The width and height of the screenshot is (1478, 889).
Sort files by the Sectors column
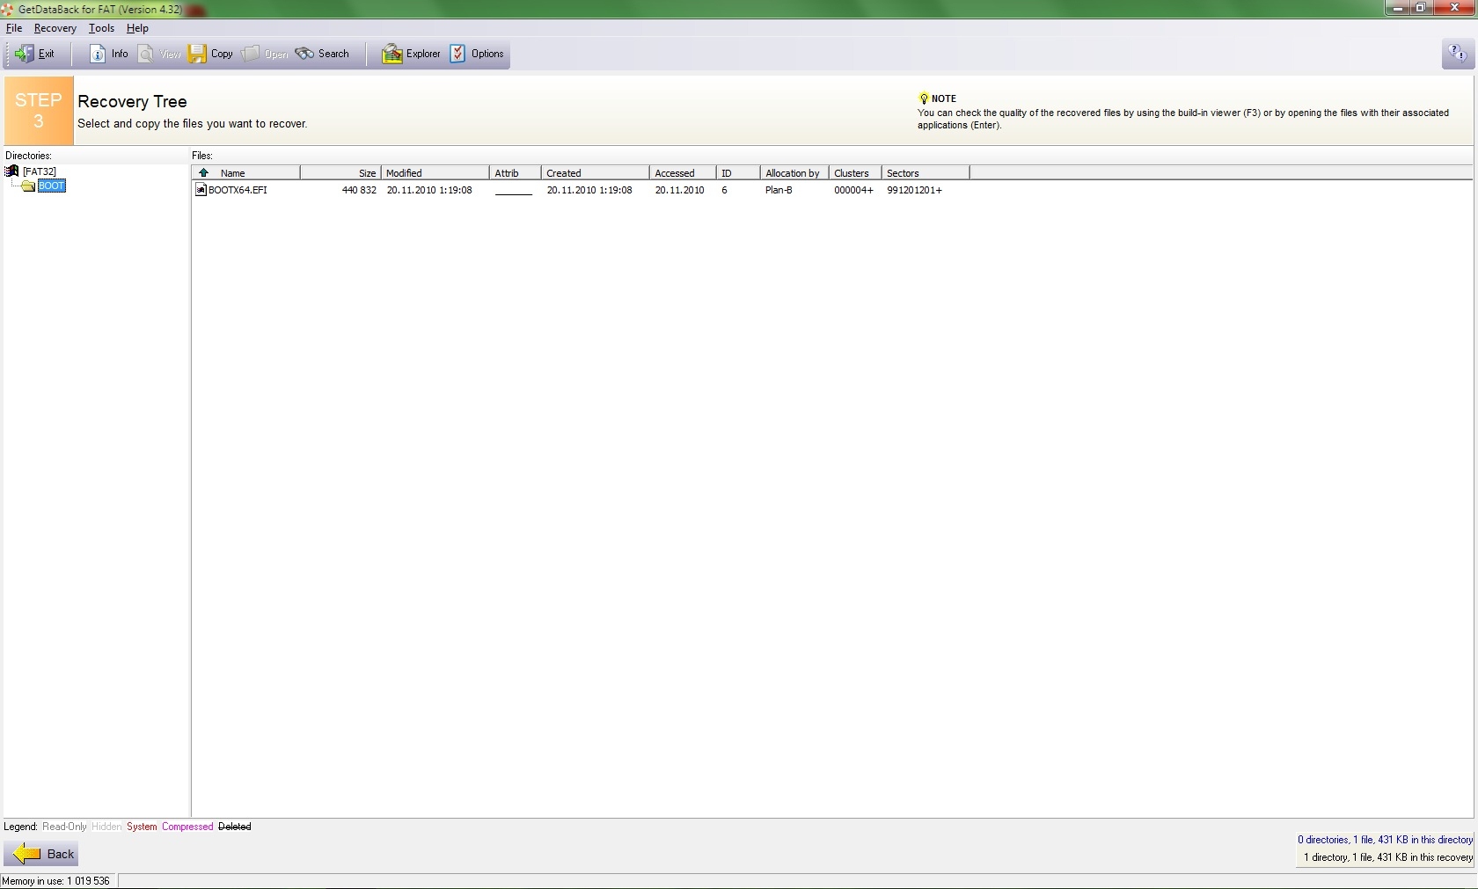926,173
